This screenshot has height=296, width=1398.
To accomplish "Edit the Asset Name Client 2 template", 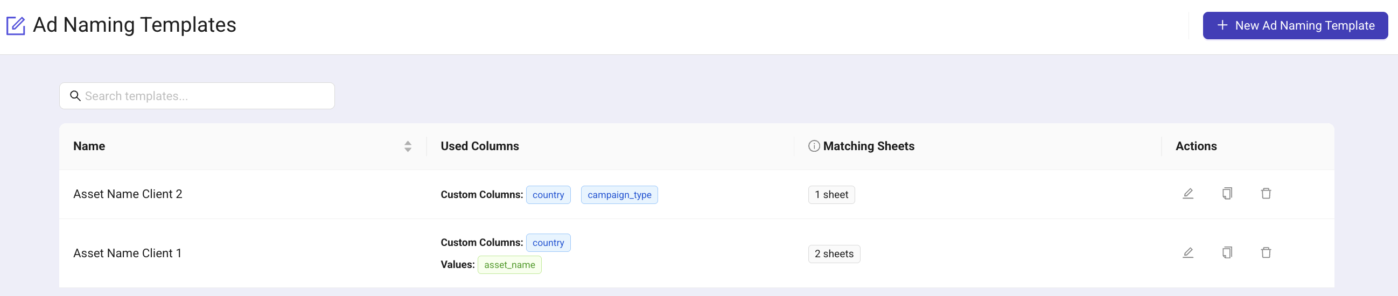I will coord(1187,194).
